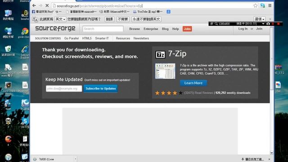
Task: Open the 選項 options dropdown
Action: pyautogui.click(x=259, y=19)
